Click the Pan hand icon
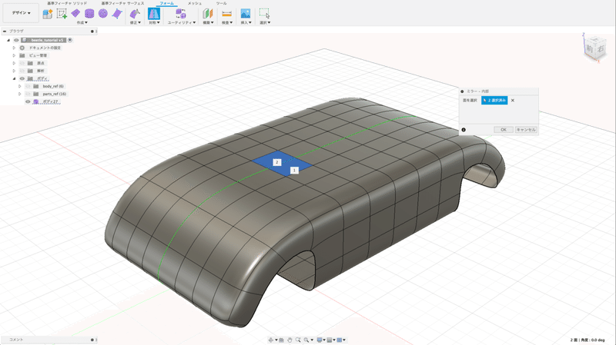The width and height of the screenshot is (616, 345). tap(290, 340)
